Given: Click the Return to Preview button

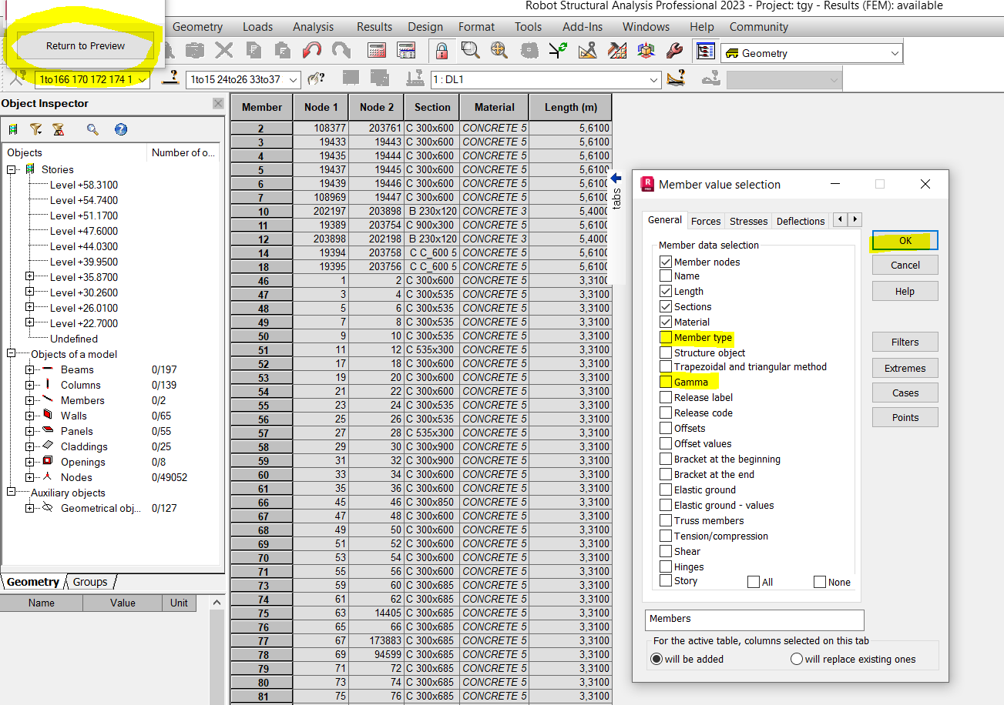Looking at the screenshot, I should (86, 46).
